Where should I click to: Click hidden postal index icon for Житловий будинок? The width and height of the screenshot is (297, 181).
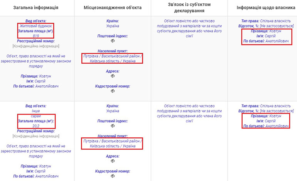coord(112,41)
